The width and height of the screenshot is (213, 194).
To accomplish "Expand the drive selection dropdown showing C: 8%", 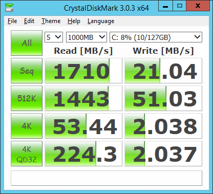I will [156, 37].
